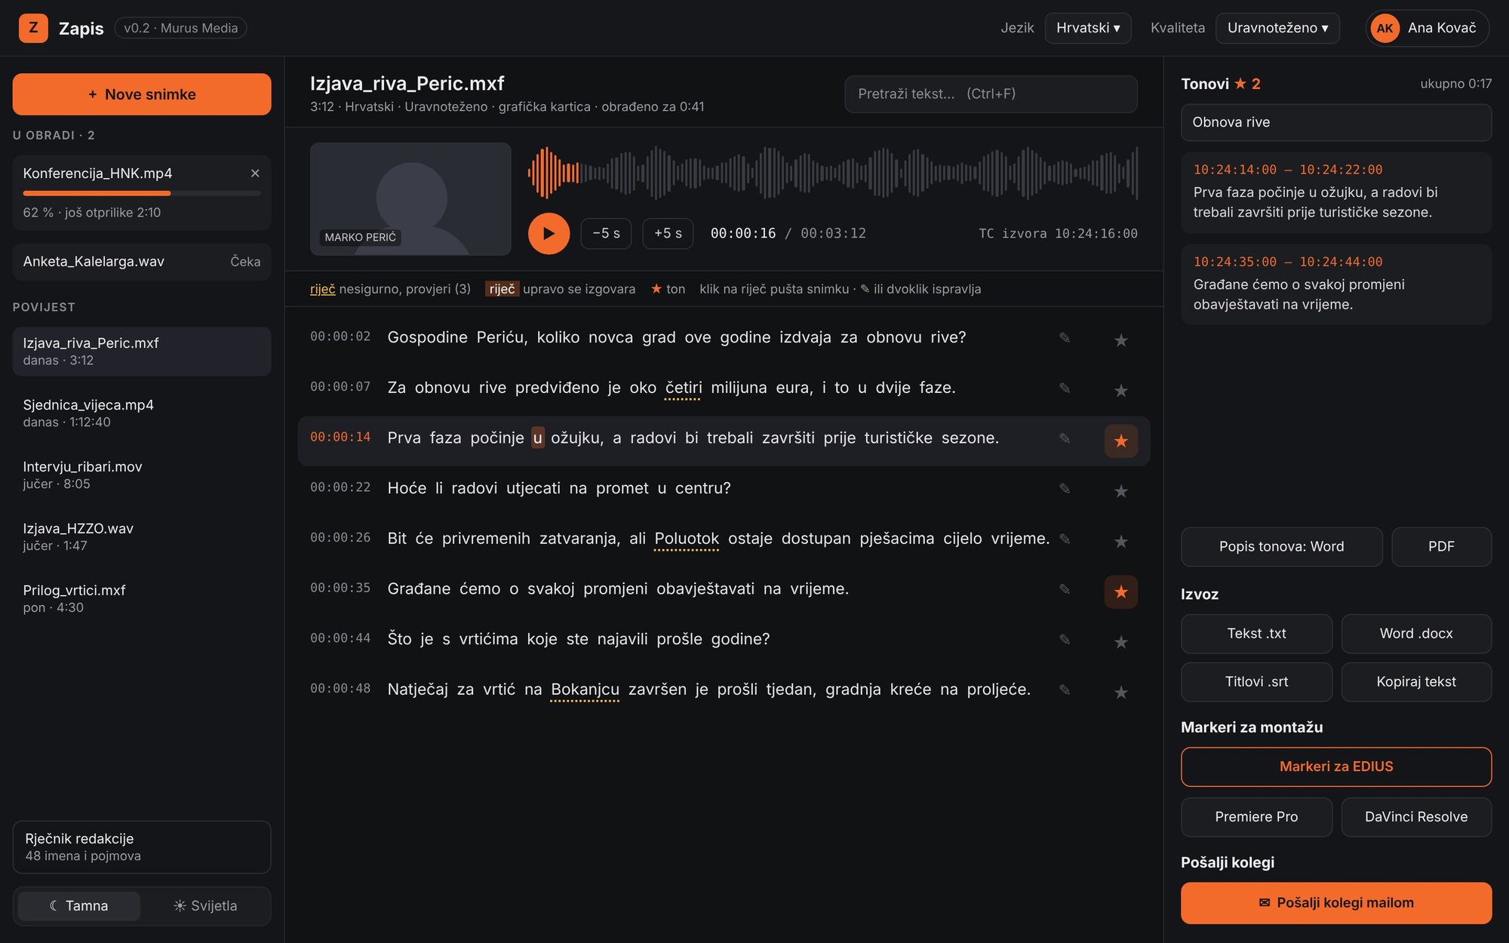Image resolution: width=1509 pixels, height=943 pixels.
Task: Edit the line 'Gospodine Periću' with the pencil icon
Action: (1065, 337)
